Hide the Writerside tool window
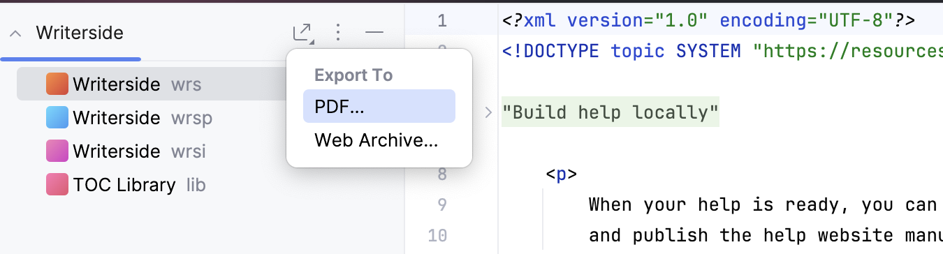943x254 pixels. (x=374, y=32)
